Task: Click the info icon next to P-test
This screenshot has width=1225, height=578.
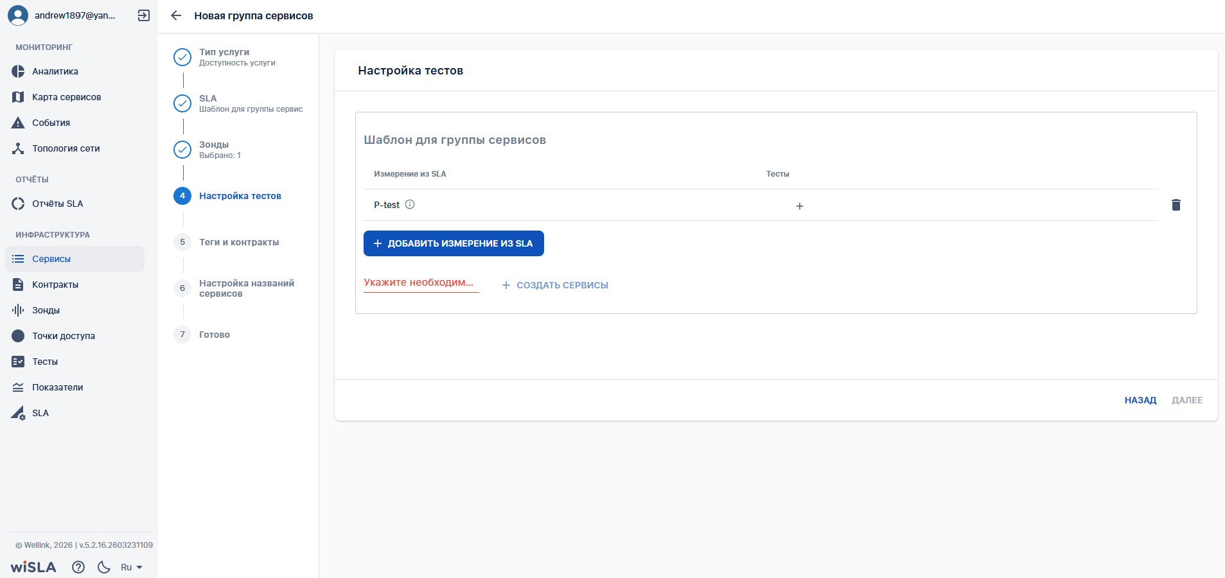Action: point(410,204)
